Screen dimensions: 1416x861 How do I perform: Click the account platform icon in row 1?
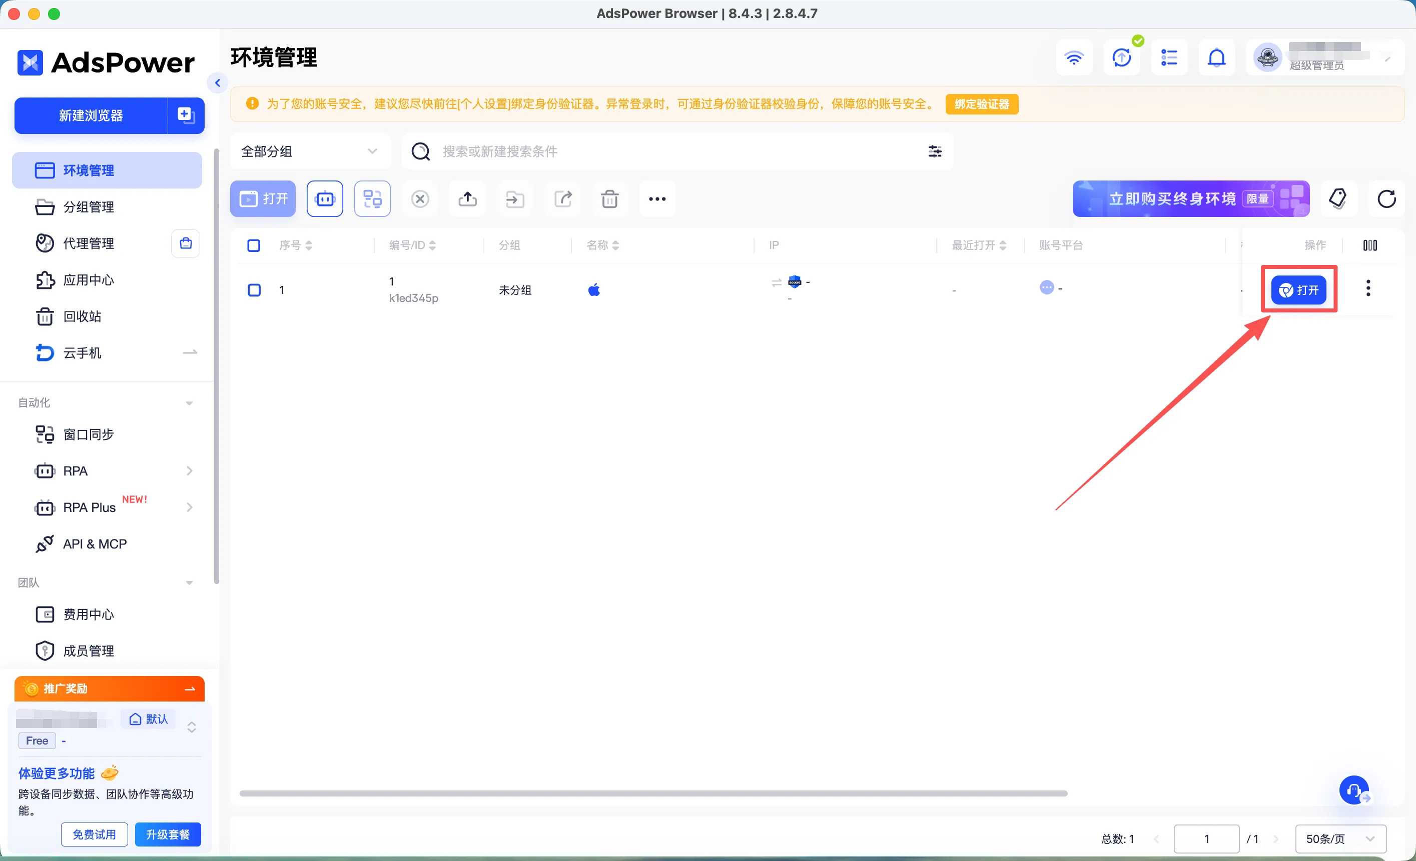[x=1046, y=288]
